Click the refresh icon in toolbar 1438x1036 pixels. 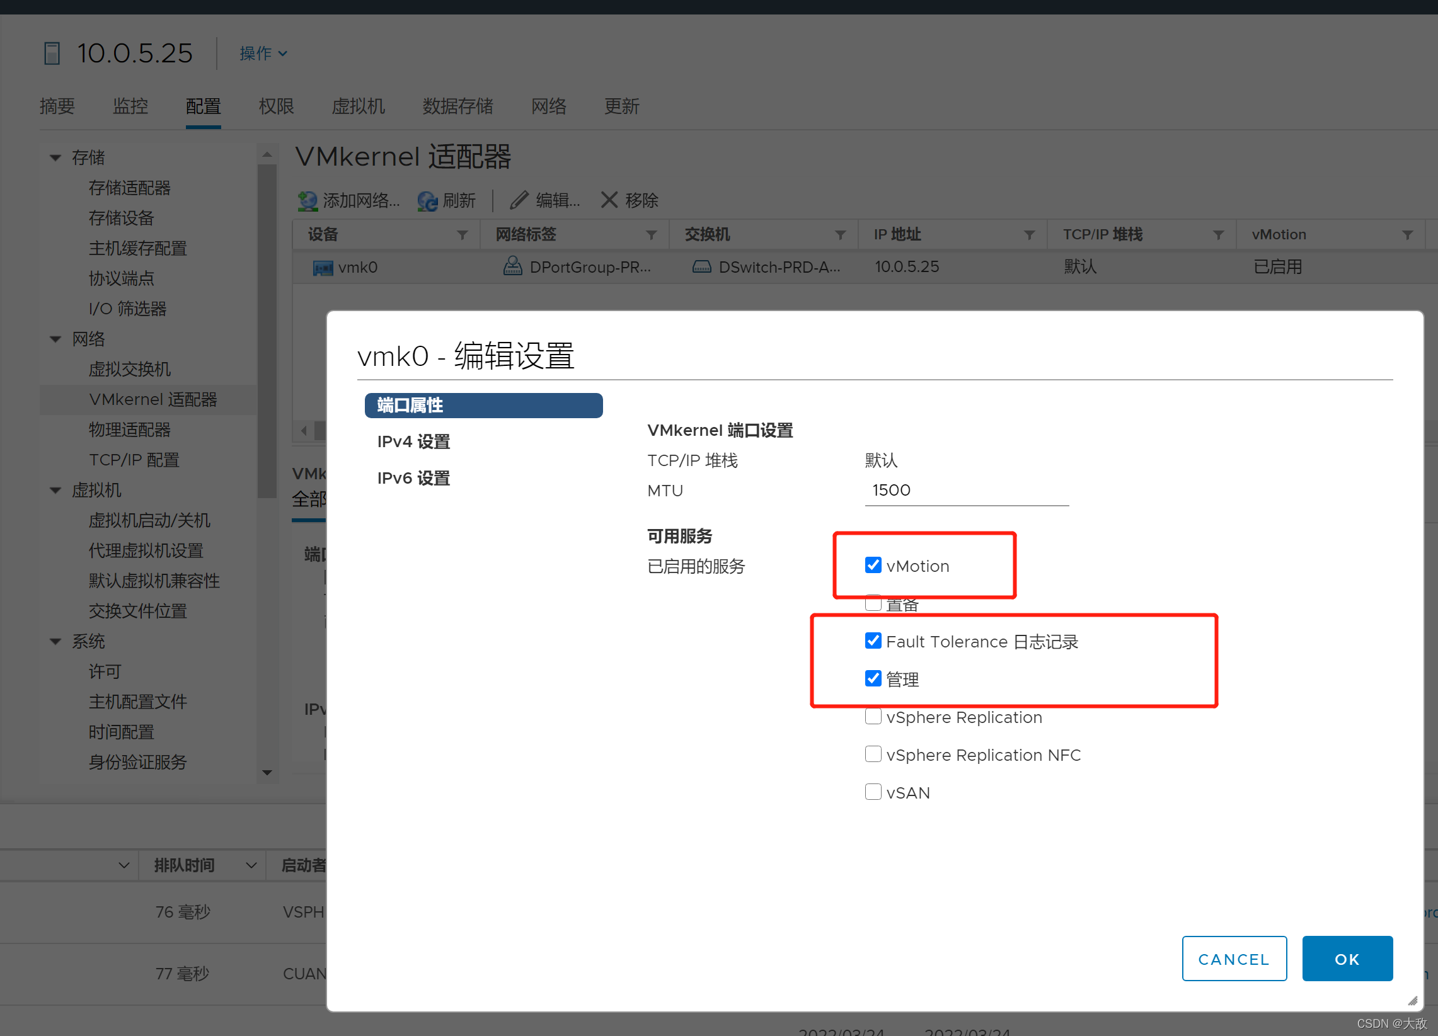427,201
